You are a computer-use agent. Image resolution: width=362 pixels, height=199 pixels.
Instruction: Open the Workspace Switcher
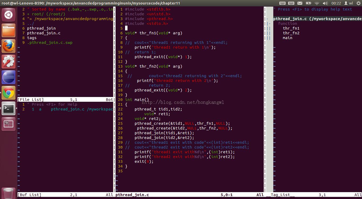tap(8, 124)
